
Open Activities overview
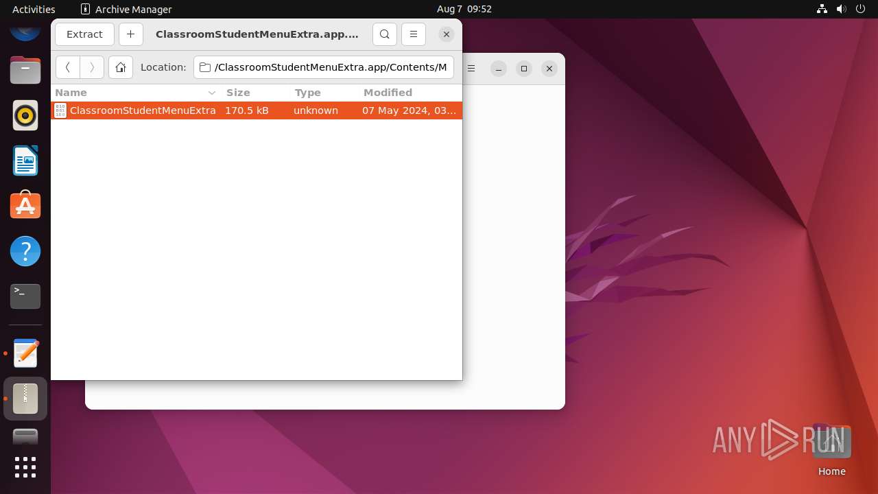34,9
